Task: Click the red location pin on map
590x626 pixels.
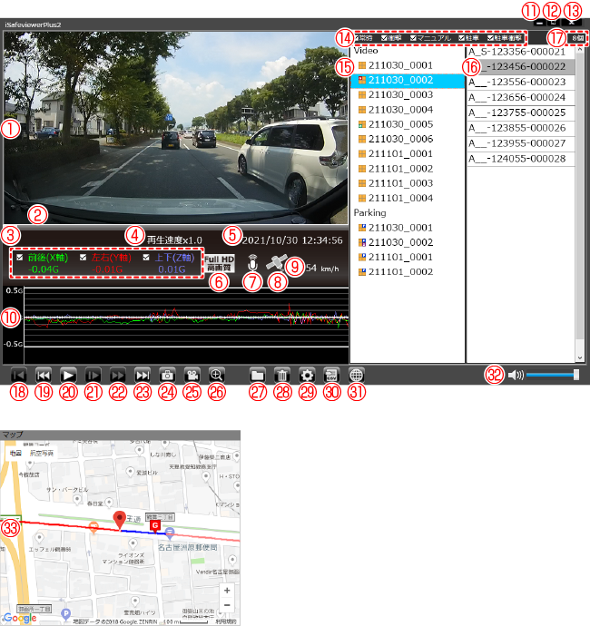Action: click(120, 520)
